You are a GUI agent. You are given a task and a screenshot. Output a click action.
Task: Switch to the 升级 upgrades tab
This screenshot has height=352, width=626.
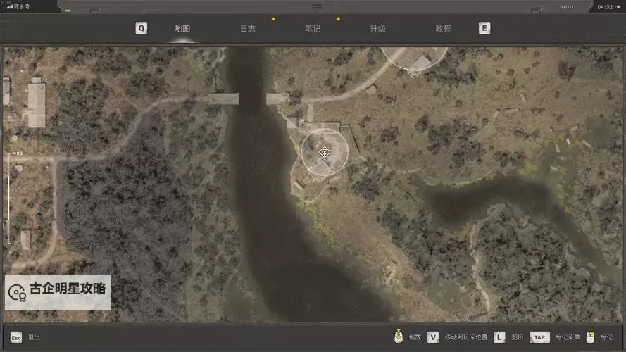pyautogui.click(x=377, y=29)
